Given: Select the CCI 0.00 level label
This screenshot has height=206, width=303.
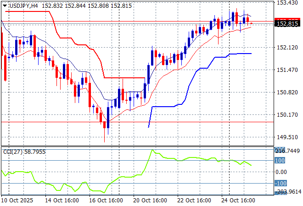Looking at the screenshot, I should pyautogui.click(x=281, y=172).
